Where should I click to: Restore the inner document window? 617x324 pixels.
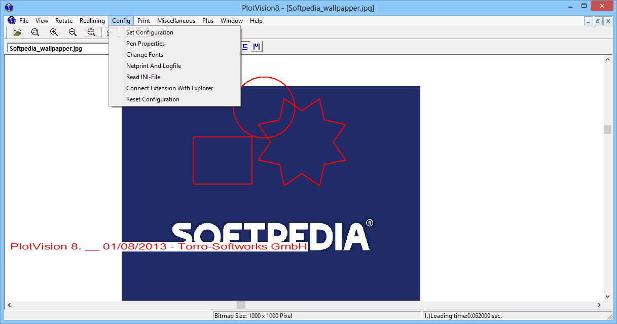(x=598, y=21)
